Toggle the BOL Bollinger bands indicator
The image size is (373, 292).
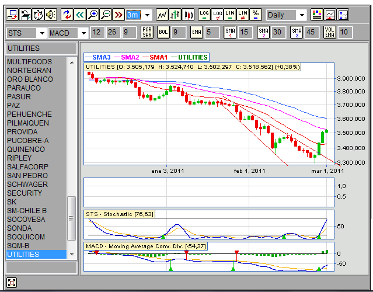(162, 33)
